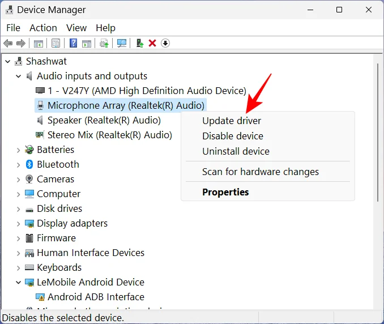384x324 pixels.
Task: Click the Batteries category icon
Action: point(29,150)
